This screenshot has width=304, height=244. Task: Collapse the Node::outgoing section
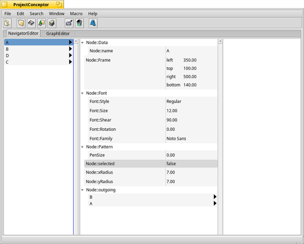click(82, 190)
